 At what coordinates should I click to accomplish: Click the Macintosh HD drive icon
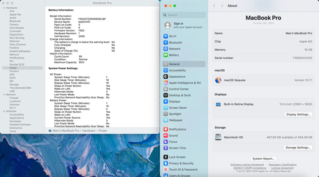coord(218,137)
